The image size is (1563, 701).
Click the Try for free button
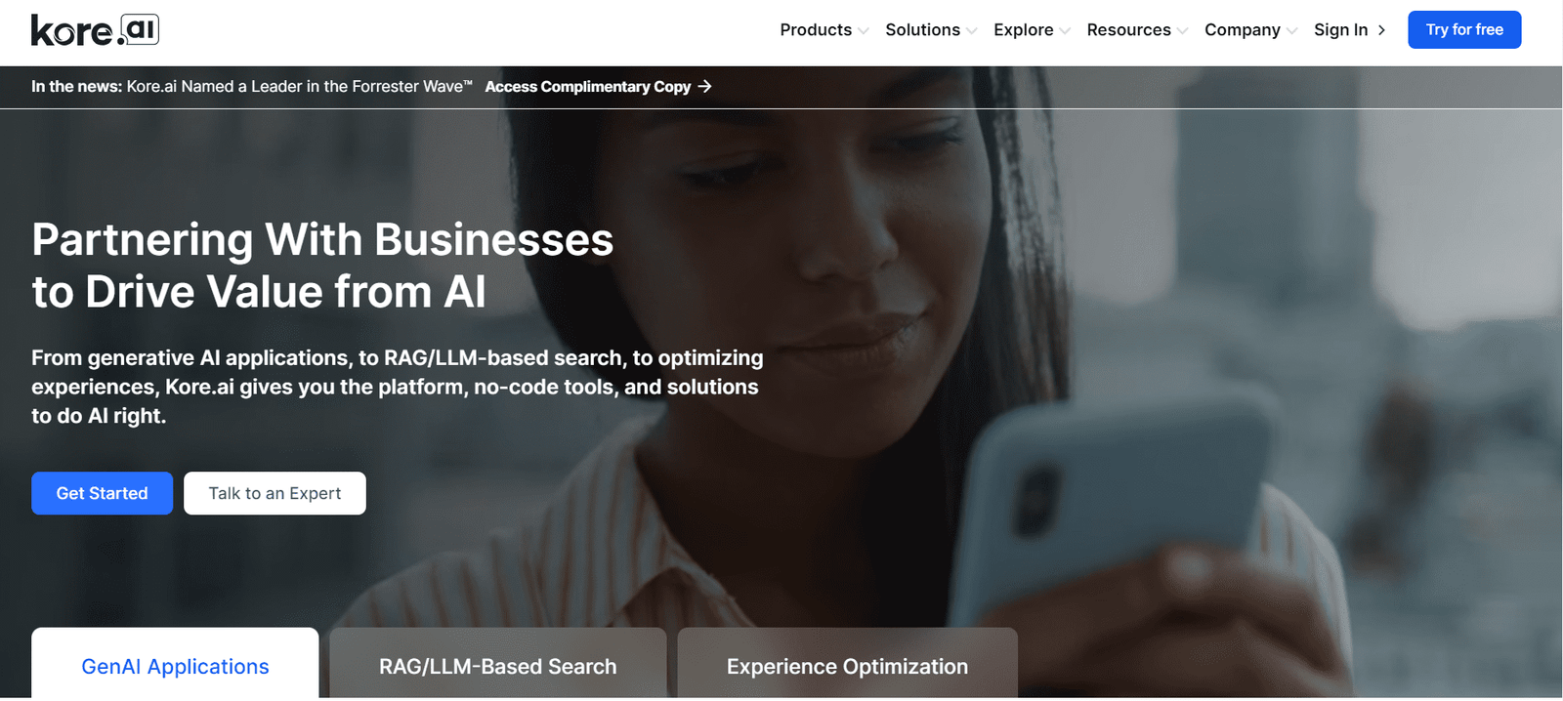(x=1464, y=29)
